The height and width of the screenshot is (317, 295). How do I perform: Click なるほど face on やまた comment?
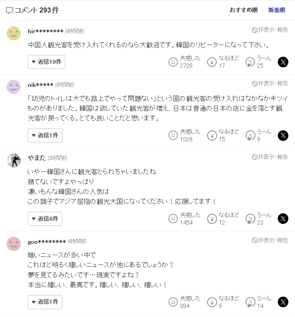coord(212,219)
